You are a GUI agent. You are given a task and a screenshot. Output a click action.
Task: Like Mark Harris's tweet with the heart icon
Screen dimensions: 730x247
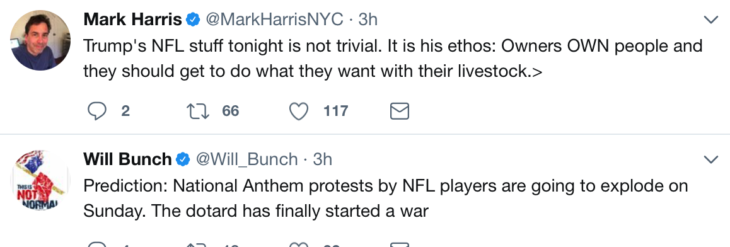point(298,111)
